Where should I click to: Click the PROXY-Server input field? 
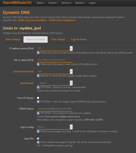[55, 109]
